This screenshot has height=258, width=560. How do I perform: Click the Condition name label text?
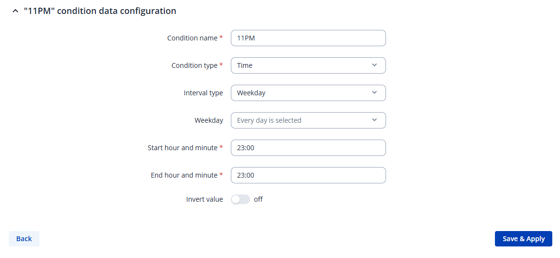[x=192, y=38]
